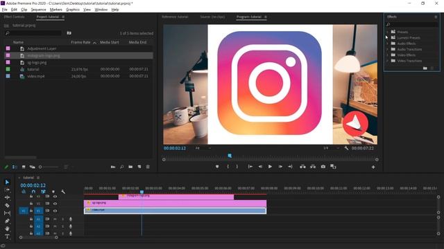444x249 pixels.
Task: Open the Sequence menu
Action: 38,10
